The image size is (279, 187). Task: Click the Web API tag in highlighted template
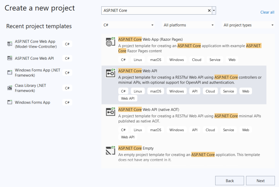[128, 98]
